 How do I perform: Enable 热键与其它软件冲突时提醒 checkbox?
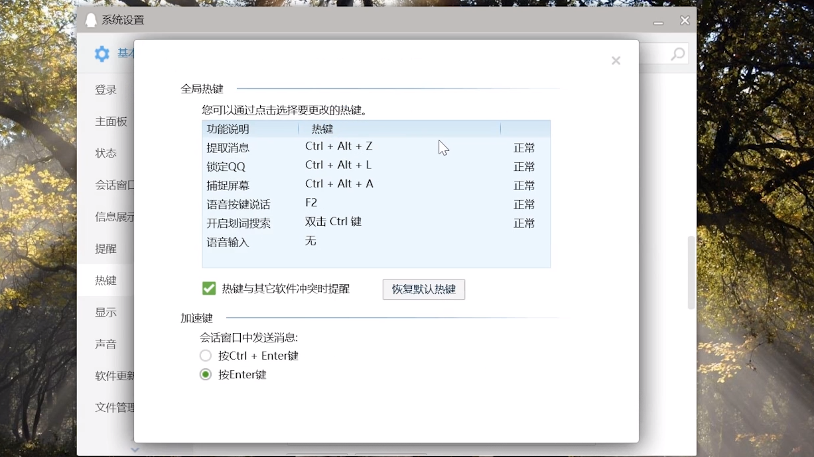(x=209, y=289)
